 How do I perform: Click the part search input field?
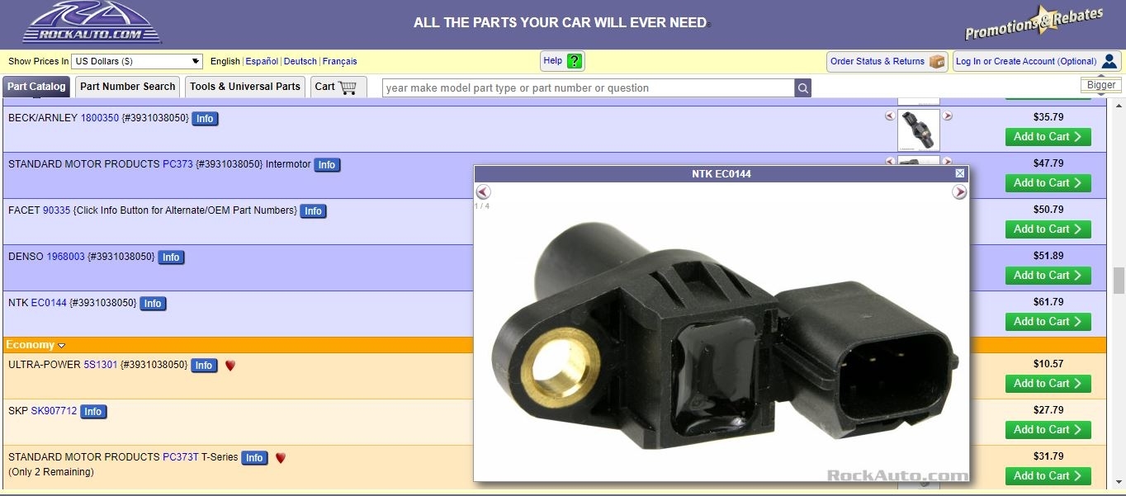[588, 87]
